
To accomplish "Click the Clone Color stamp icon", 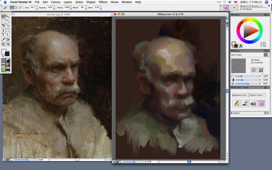I will click(x=240, y=46).
